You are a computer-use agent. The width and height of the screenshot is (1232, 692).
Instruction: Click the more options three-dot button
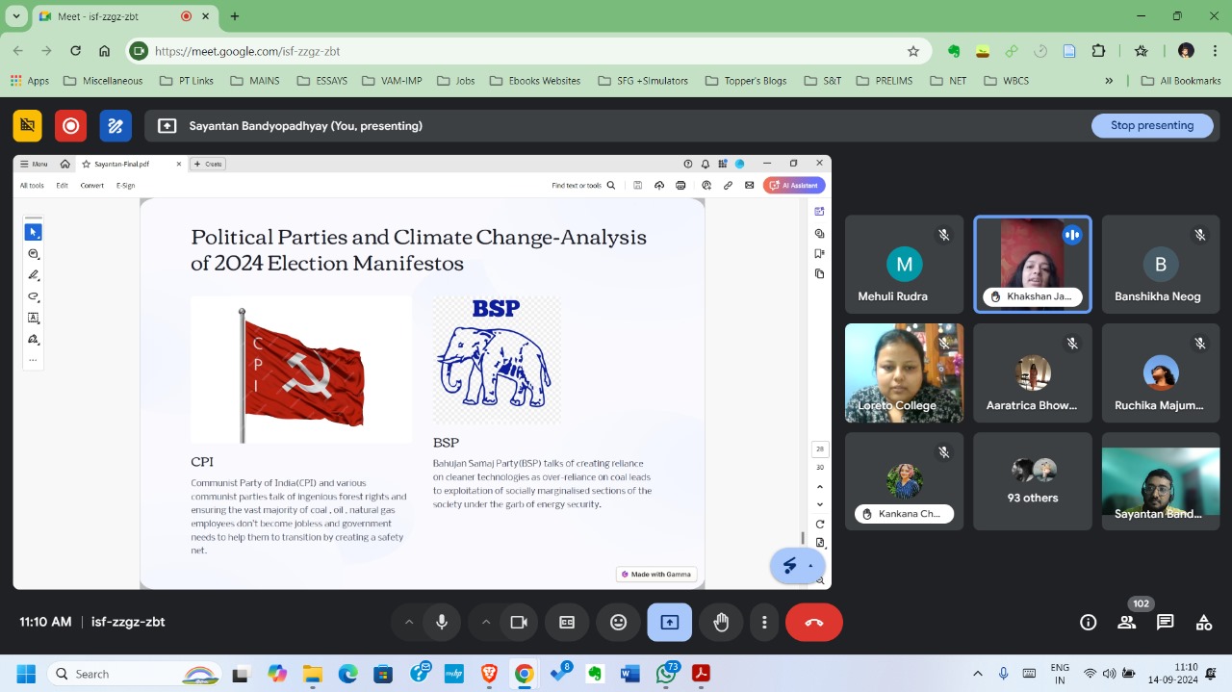click(764, 623)
